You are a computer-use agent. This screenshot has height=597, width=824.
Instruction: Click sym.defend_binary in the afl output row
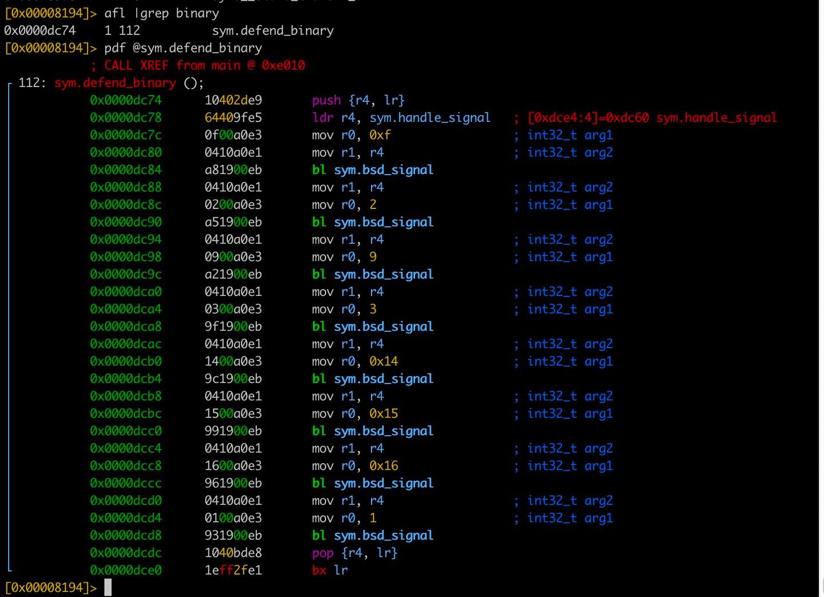click(x=272, y=30)
